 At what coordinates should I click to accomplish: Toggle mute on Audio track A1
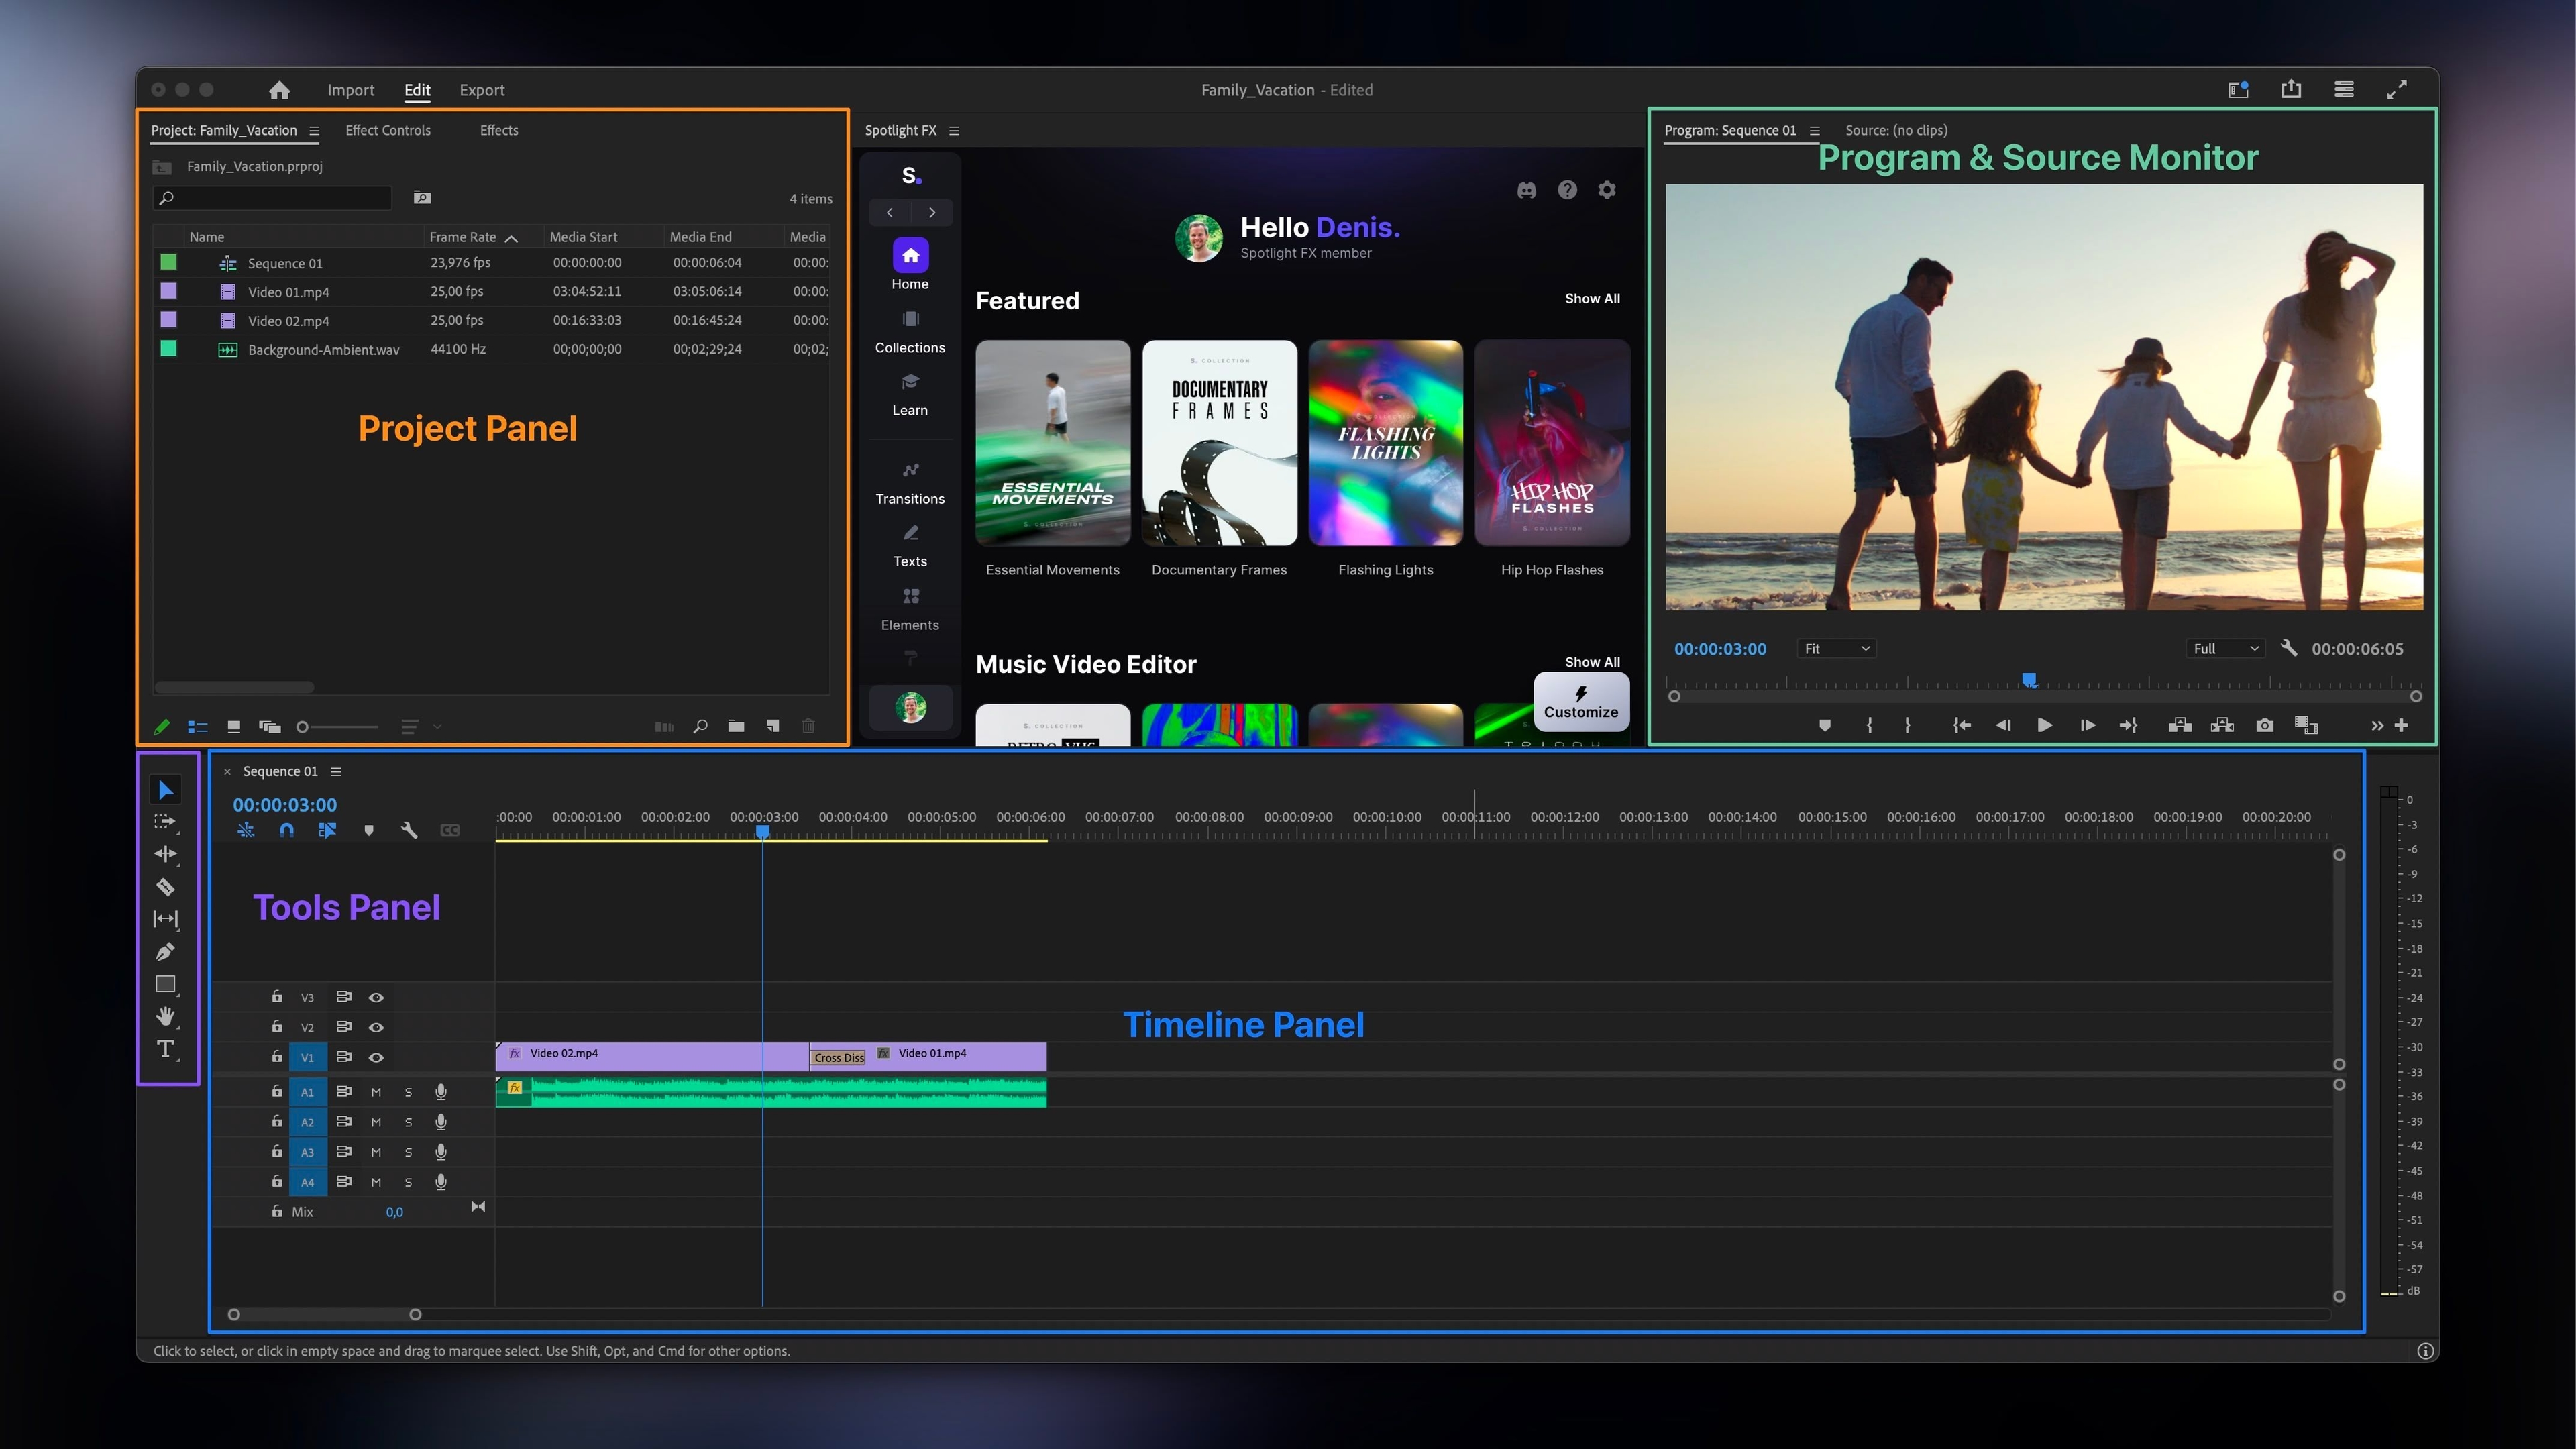click(377, 1091)
